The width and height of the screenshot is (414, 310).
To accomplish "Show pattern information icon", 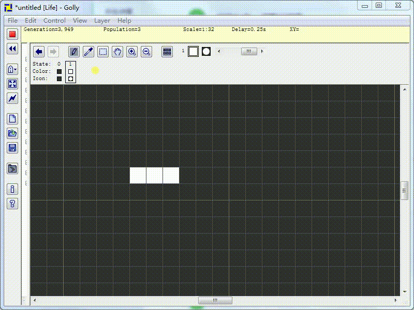I will point(12,189).
